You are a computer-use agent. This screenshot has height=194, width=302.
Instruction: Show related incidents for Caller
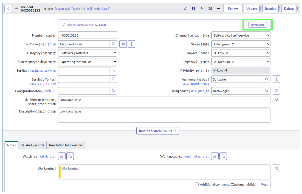(123, 44)
